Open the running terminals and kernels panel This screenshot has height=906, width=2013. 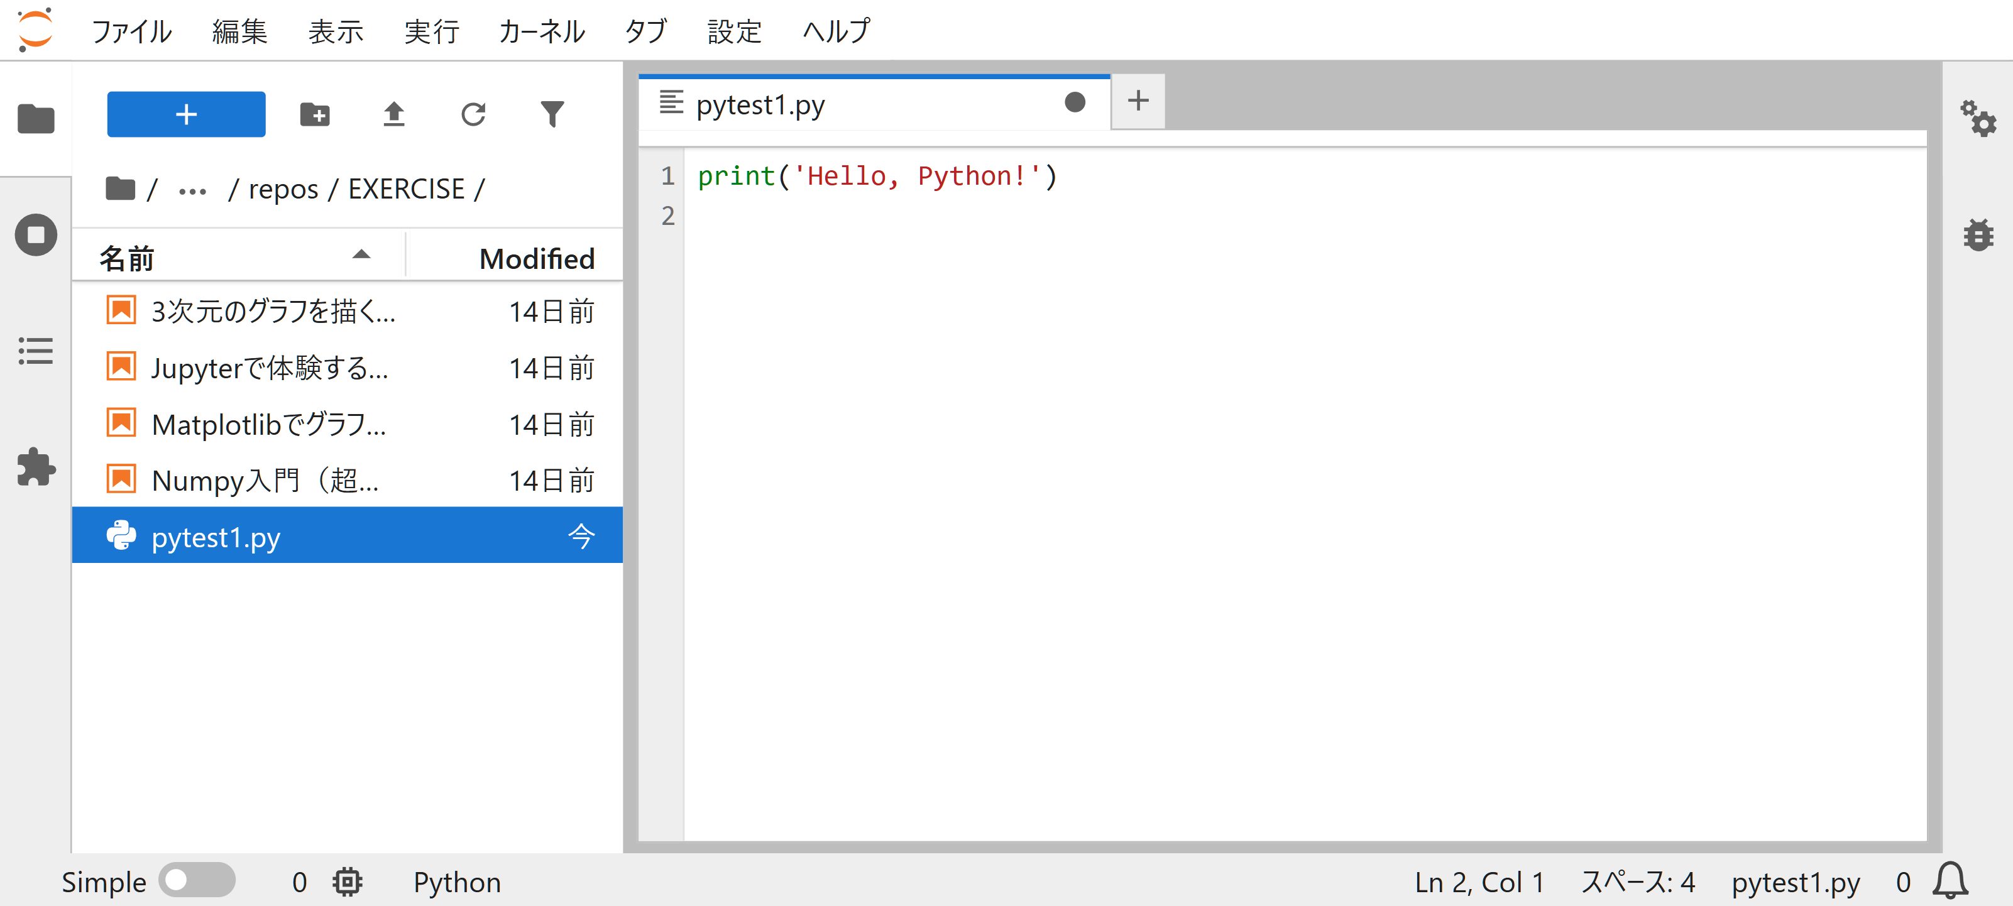coord(35,234)
